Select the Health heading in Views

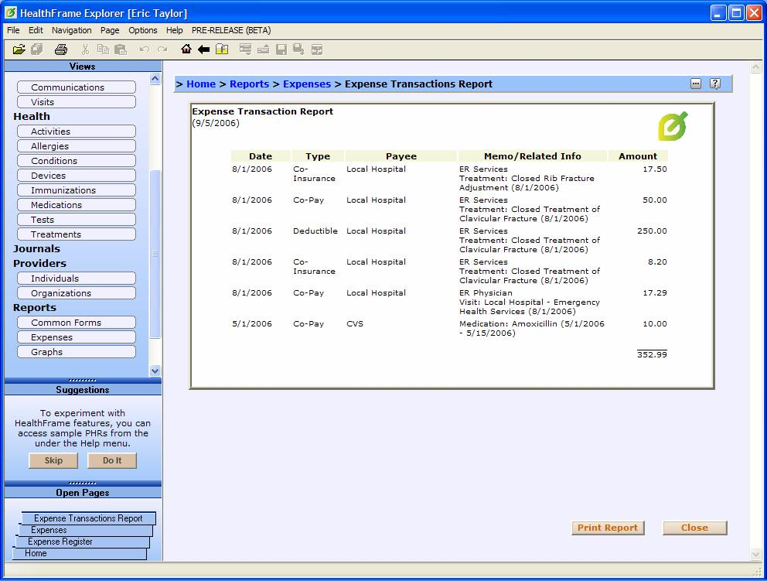[x=32, y=117]
